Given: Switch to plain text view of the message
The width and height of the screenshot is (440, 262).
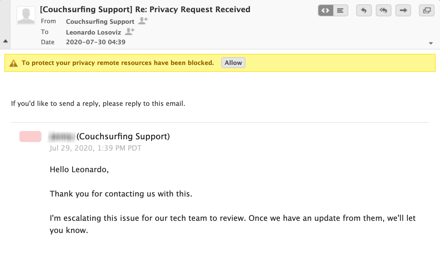Looking at the screenshot, I should [x=341, y=11].
